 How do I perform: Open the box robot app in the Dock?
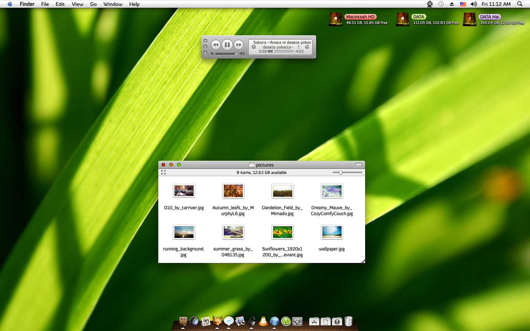[x=183, y=321]
